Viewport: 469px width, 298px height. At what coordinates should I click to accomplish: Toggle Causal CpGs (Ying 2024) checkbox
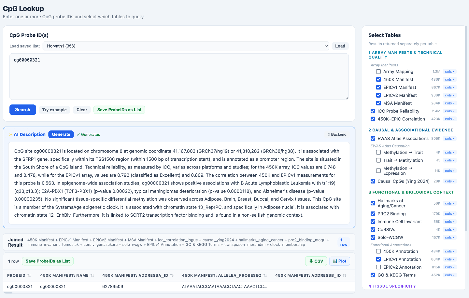point(373,181)
